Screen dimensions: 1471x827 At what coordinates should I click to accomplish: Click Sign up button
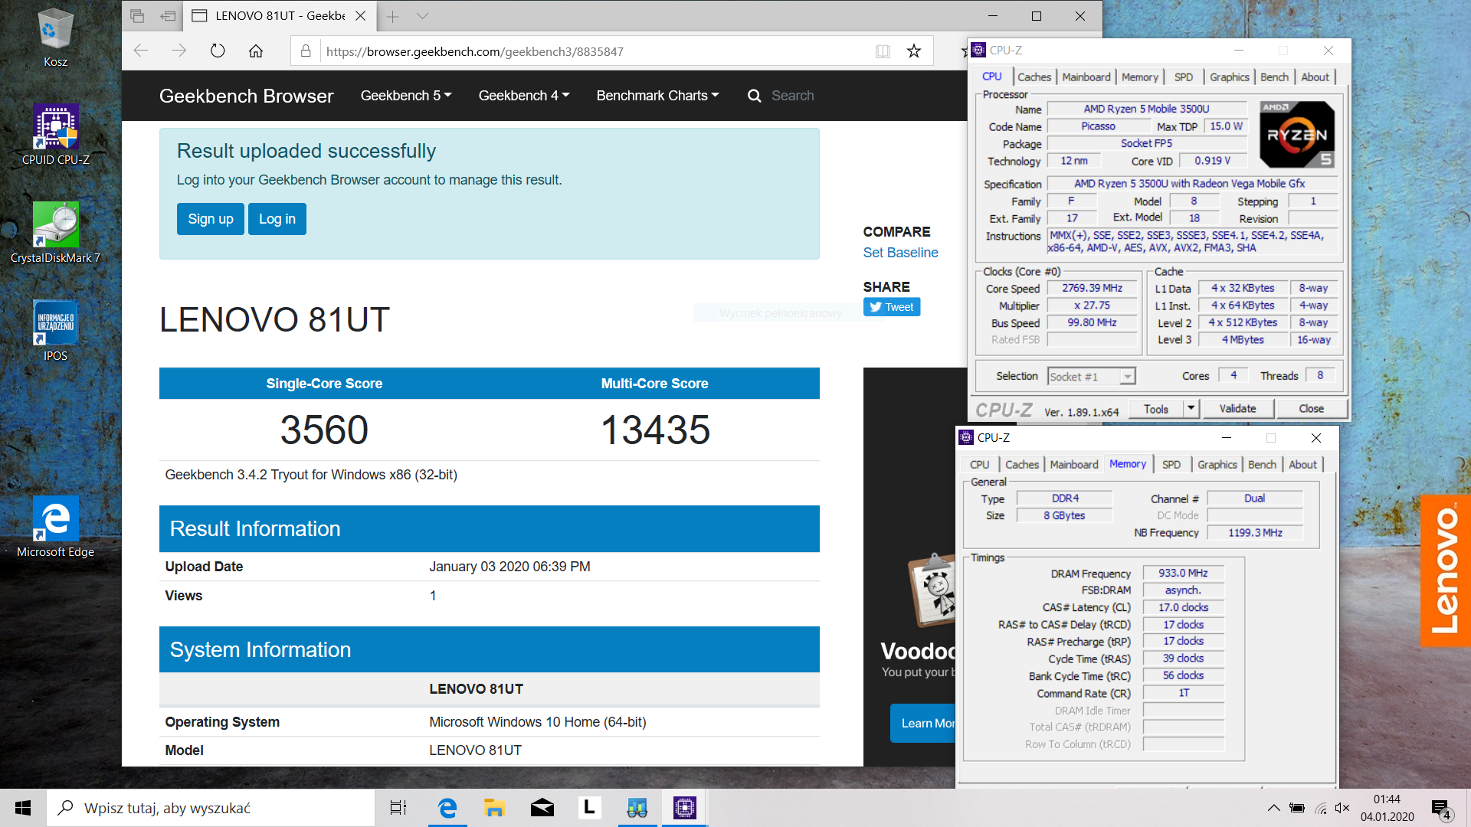point(211,219)
